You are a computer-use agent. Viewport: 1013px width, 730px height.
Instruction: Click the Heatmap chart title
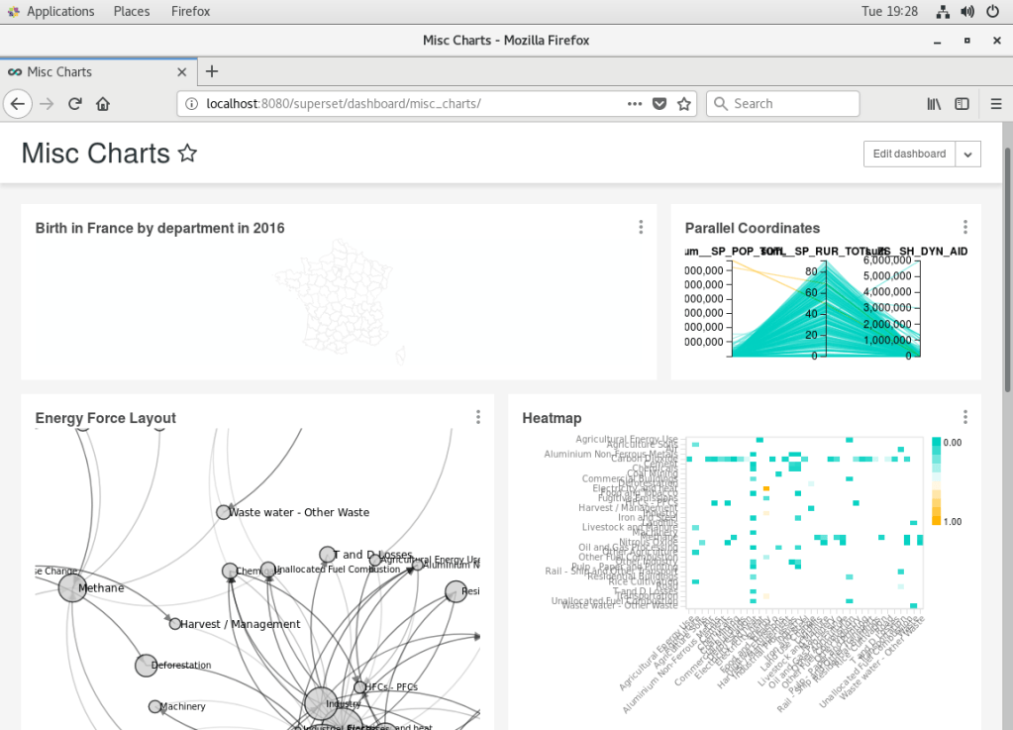[x=552, y=418]
